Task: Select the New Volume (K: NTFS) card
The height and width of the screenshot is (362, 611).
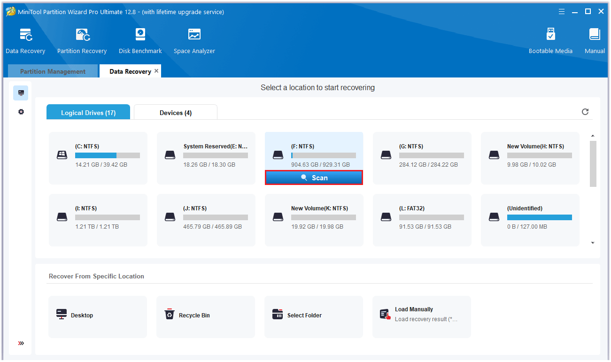Action: click(314, 220)
